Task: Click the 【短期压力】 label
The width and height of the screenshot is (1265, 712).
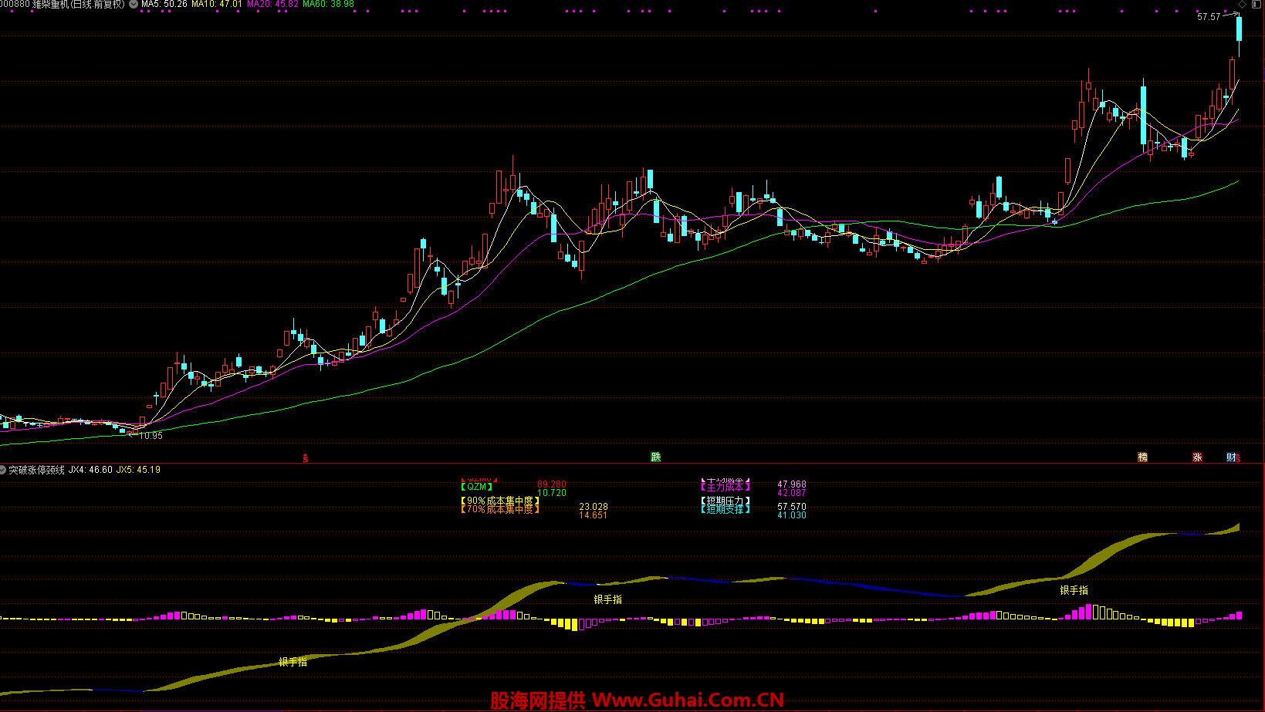Action: pos(725,501)
